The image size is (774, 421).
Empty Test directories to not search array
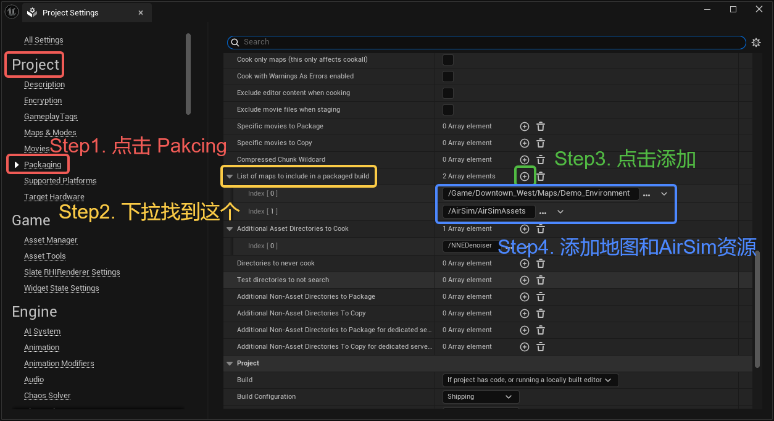[541, 280]
